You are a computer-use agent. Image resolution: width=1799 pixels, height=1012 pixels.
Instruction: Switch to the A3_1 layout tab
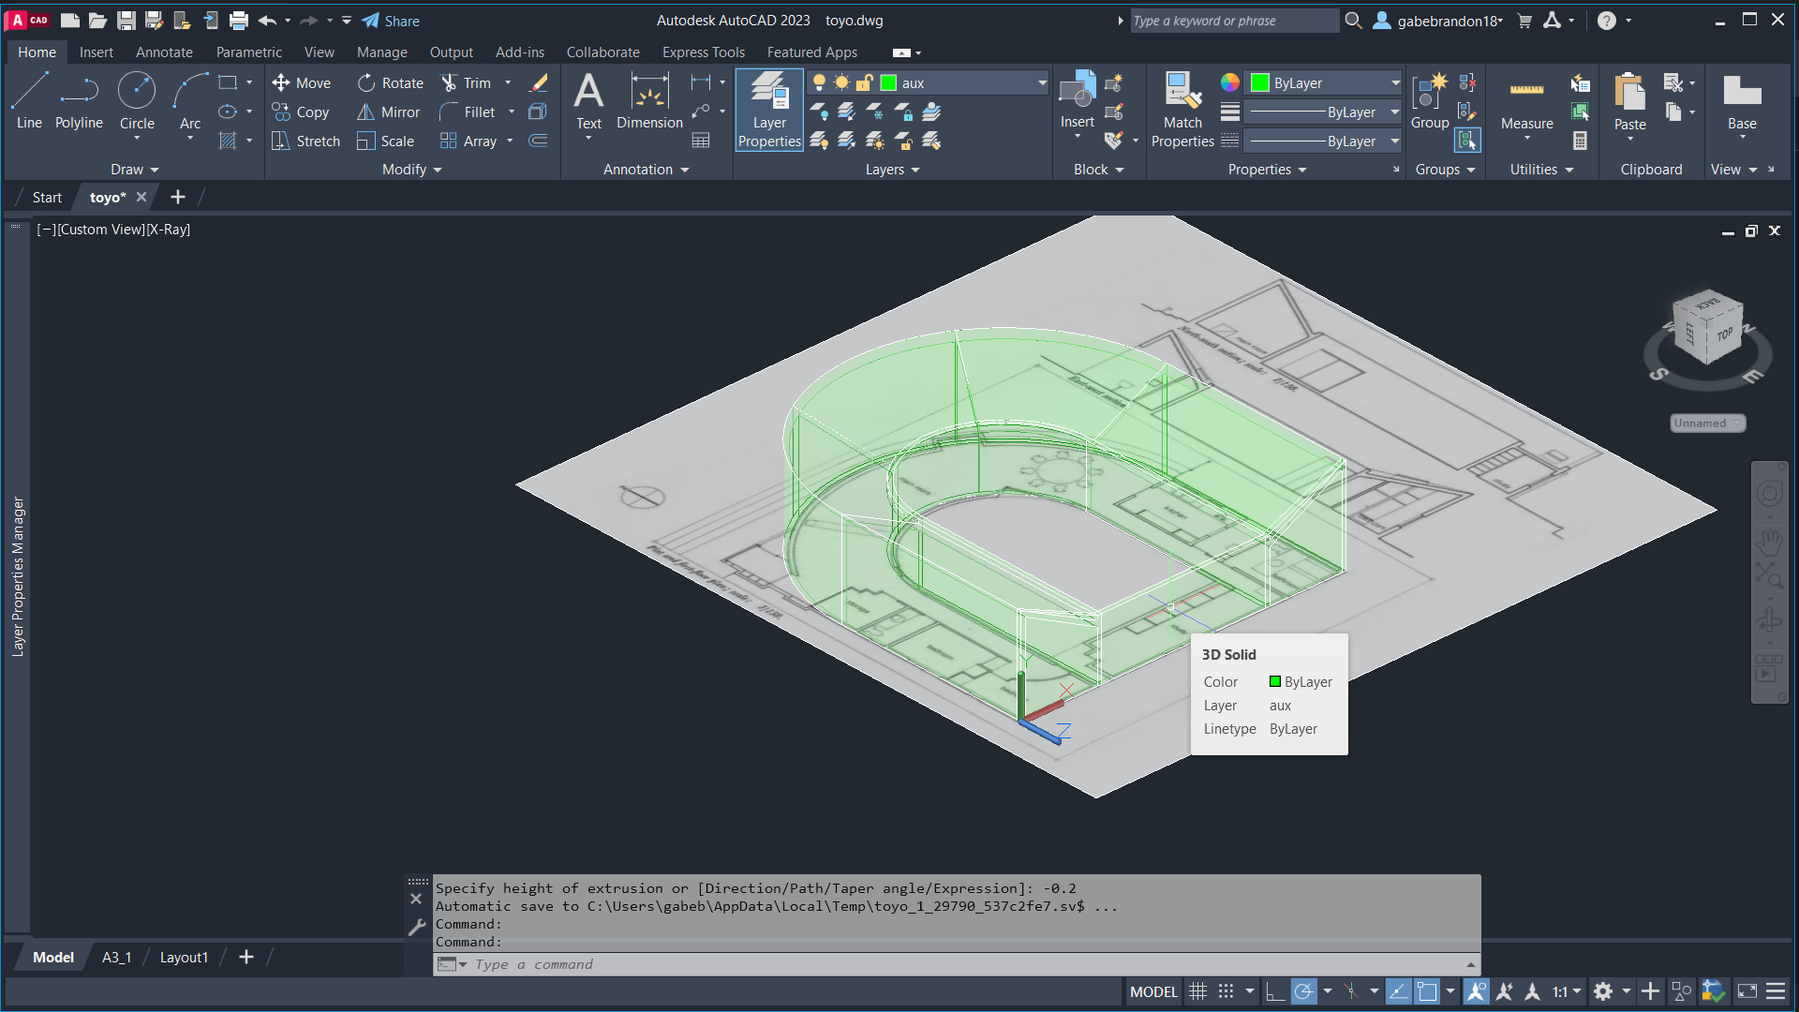click(x=116, y=957)
